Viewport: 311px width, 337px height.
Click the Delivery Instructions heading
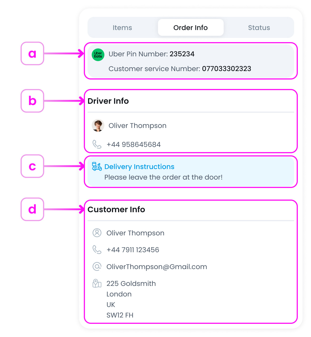(139, 167)
